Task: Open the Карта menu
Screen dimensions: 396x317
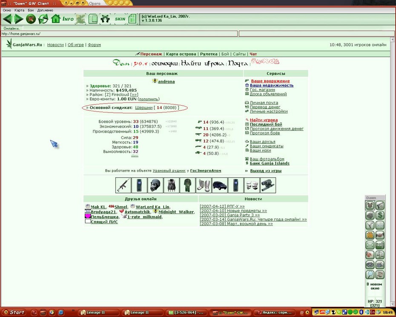Action: tap(20, 10)
